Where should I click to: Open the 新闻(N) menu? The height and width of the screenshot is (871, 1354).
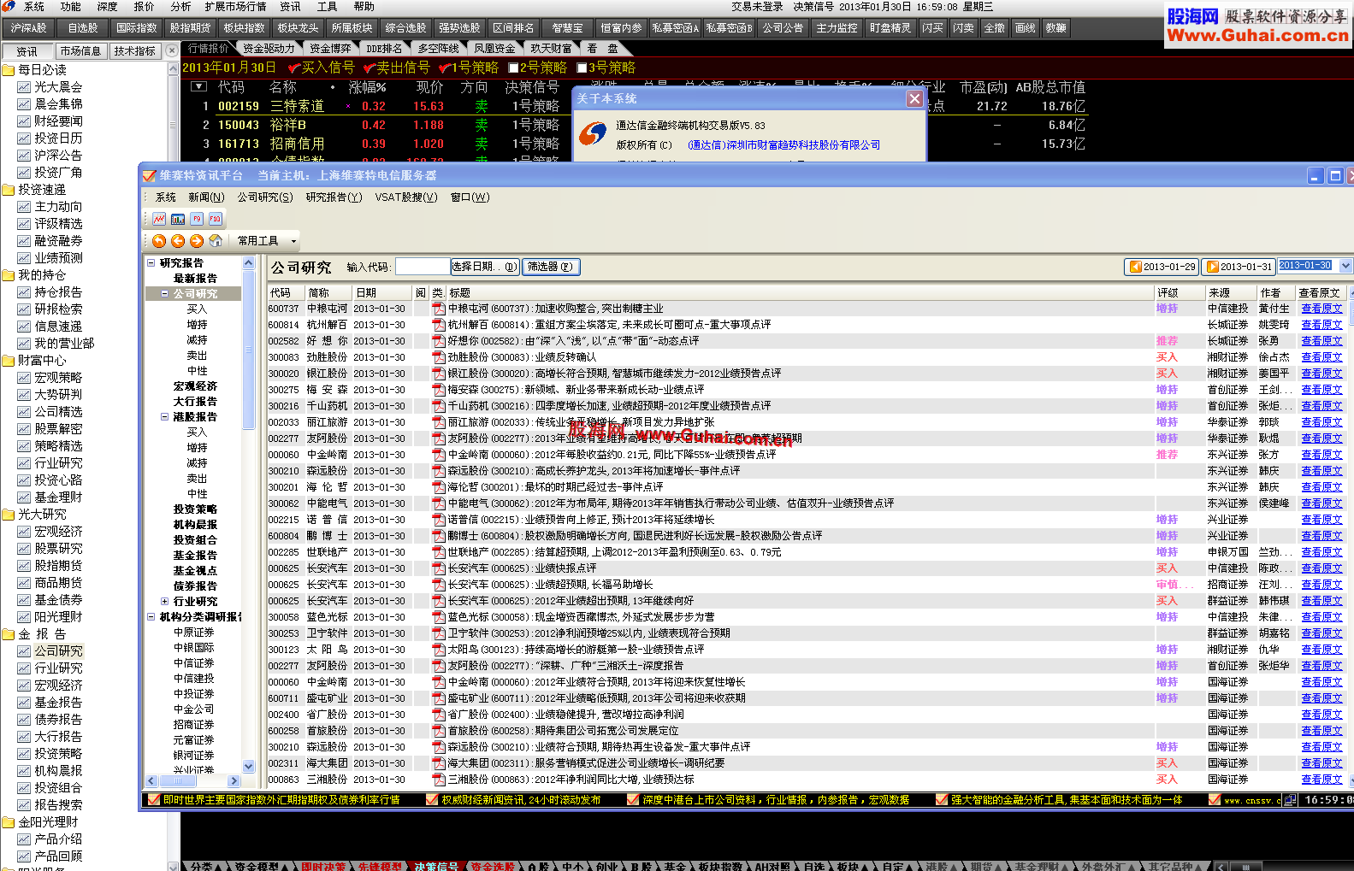point(206,197)
